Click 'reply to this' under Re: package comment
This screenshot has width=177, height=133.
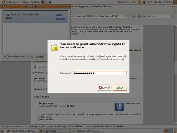(47, 119)
